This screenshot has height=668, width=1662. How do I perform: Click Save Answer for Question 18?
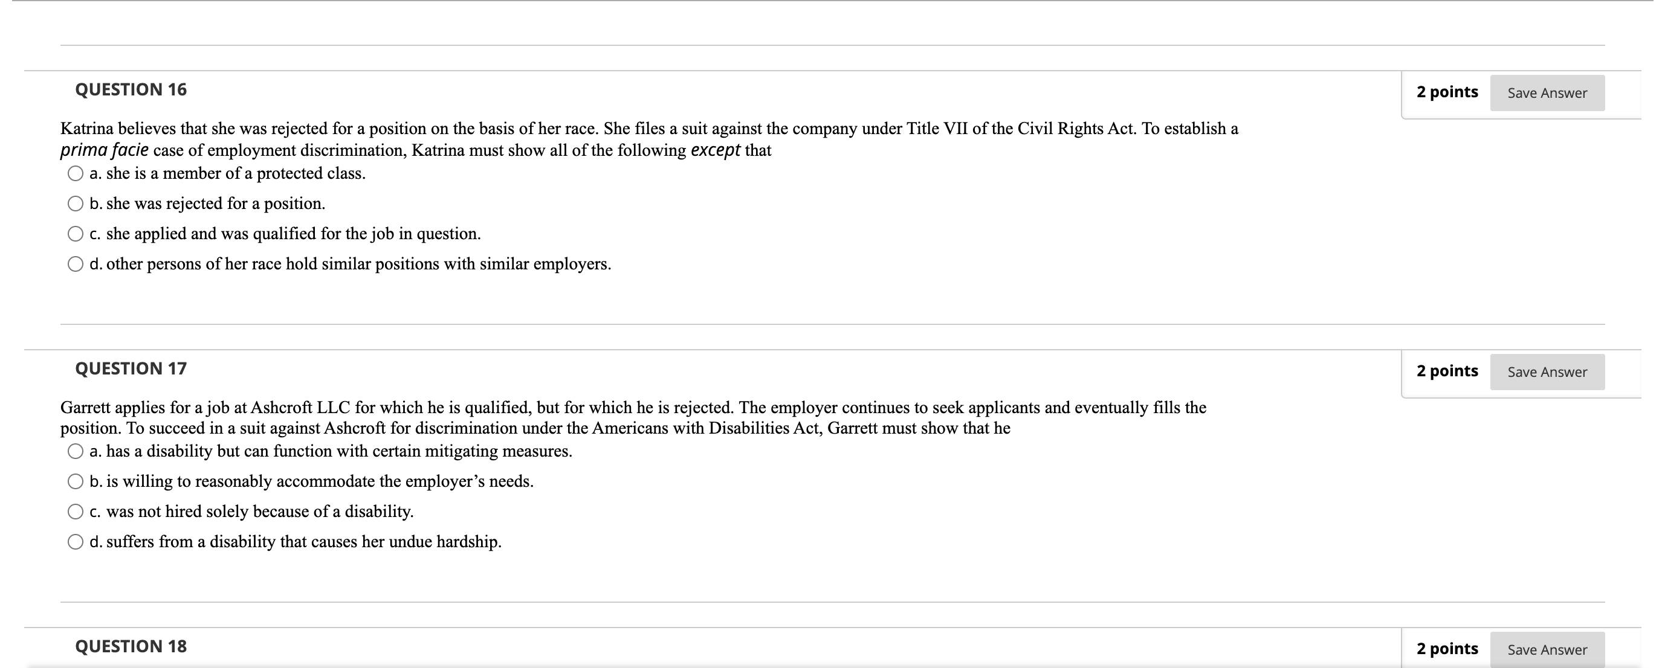pos(1547,649)
